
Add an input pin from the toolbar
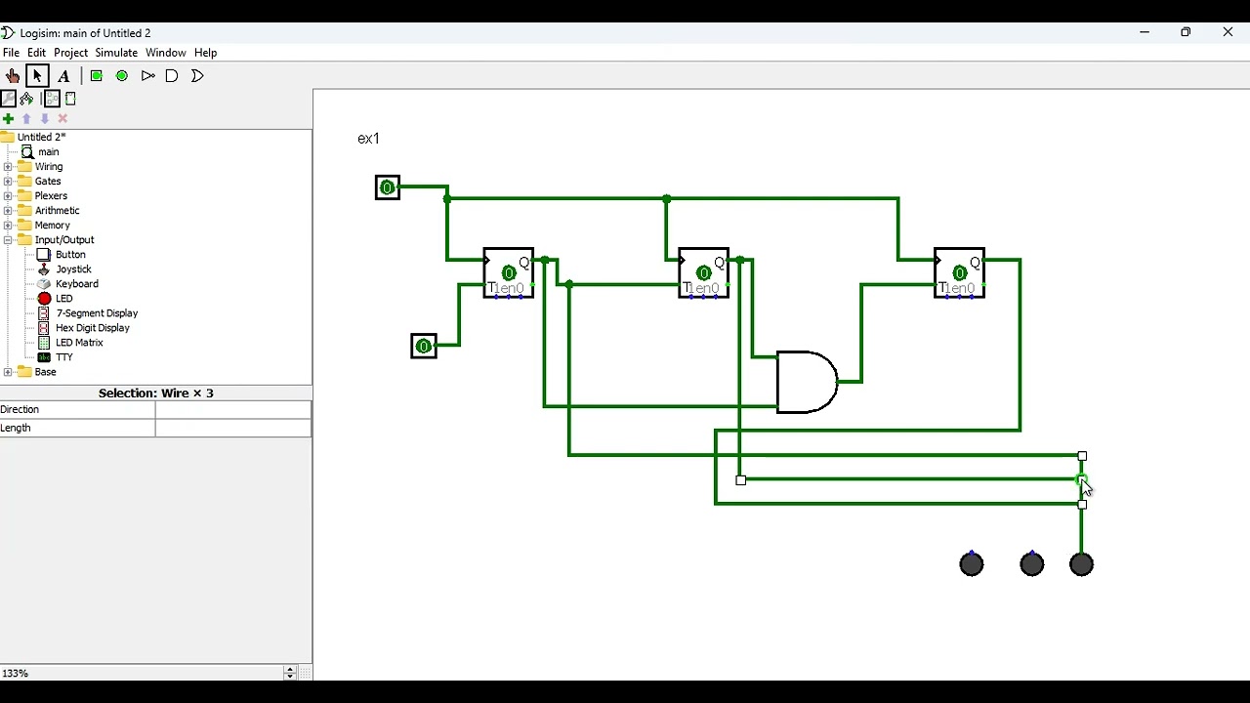click(x=97, y=76)
